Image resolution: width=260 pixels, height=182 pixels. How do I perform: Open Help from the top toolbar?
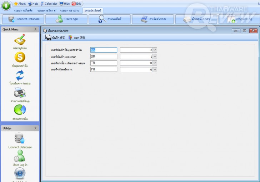33,4
